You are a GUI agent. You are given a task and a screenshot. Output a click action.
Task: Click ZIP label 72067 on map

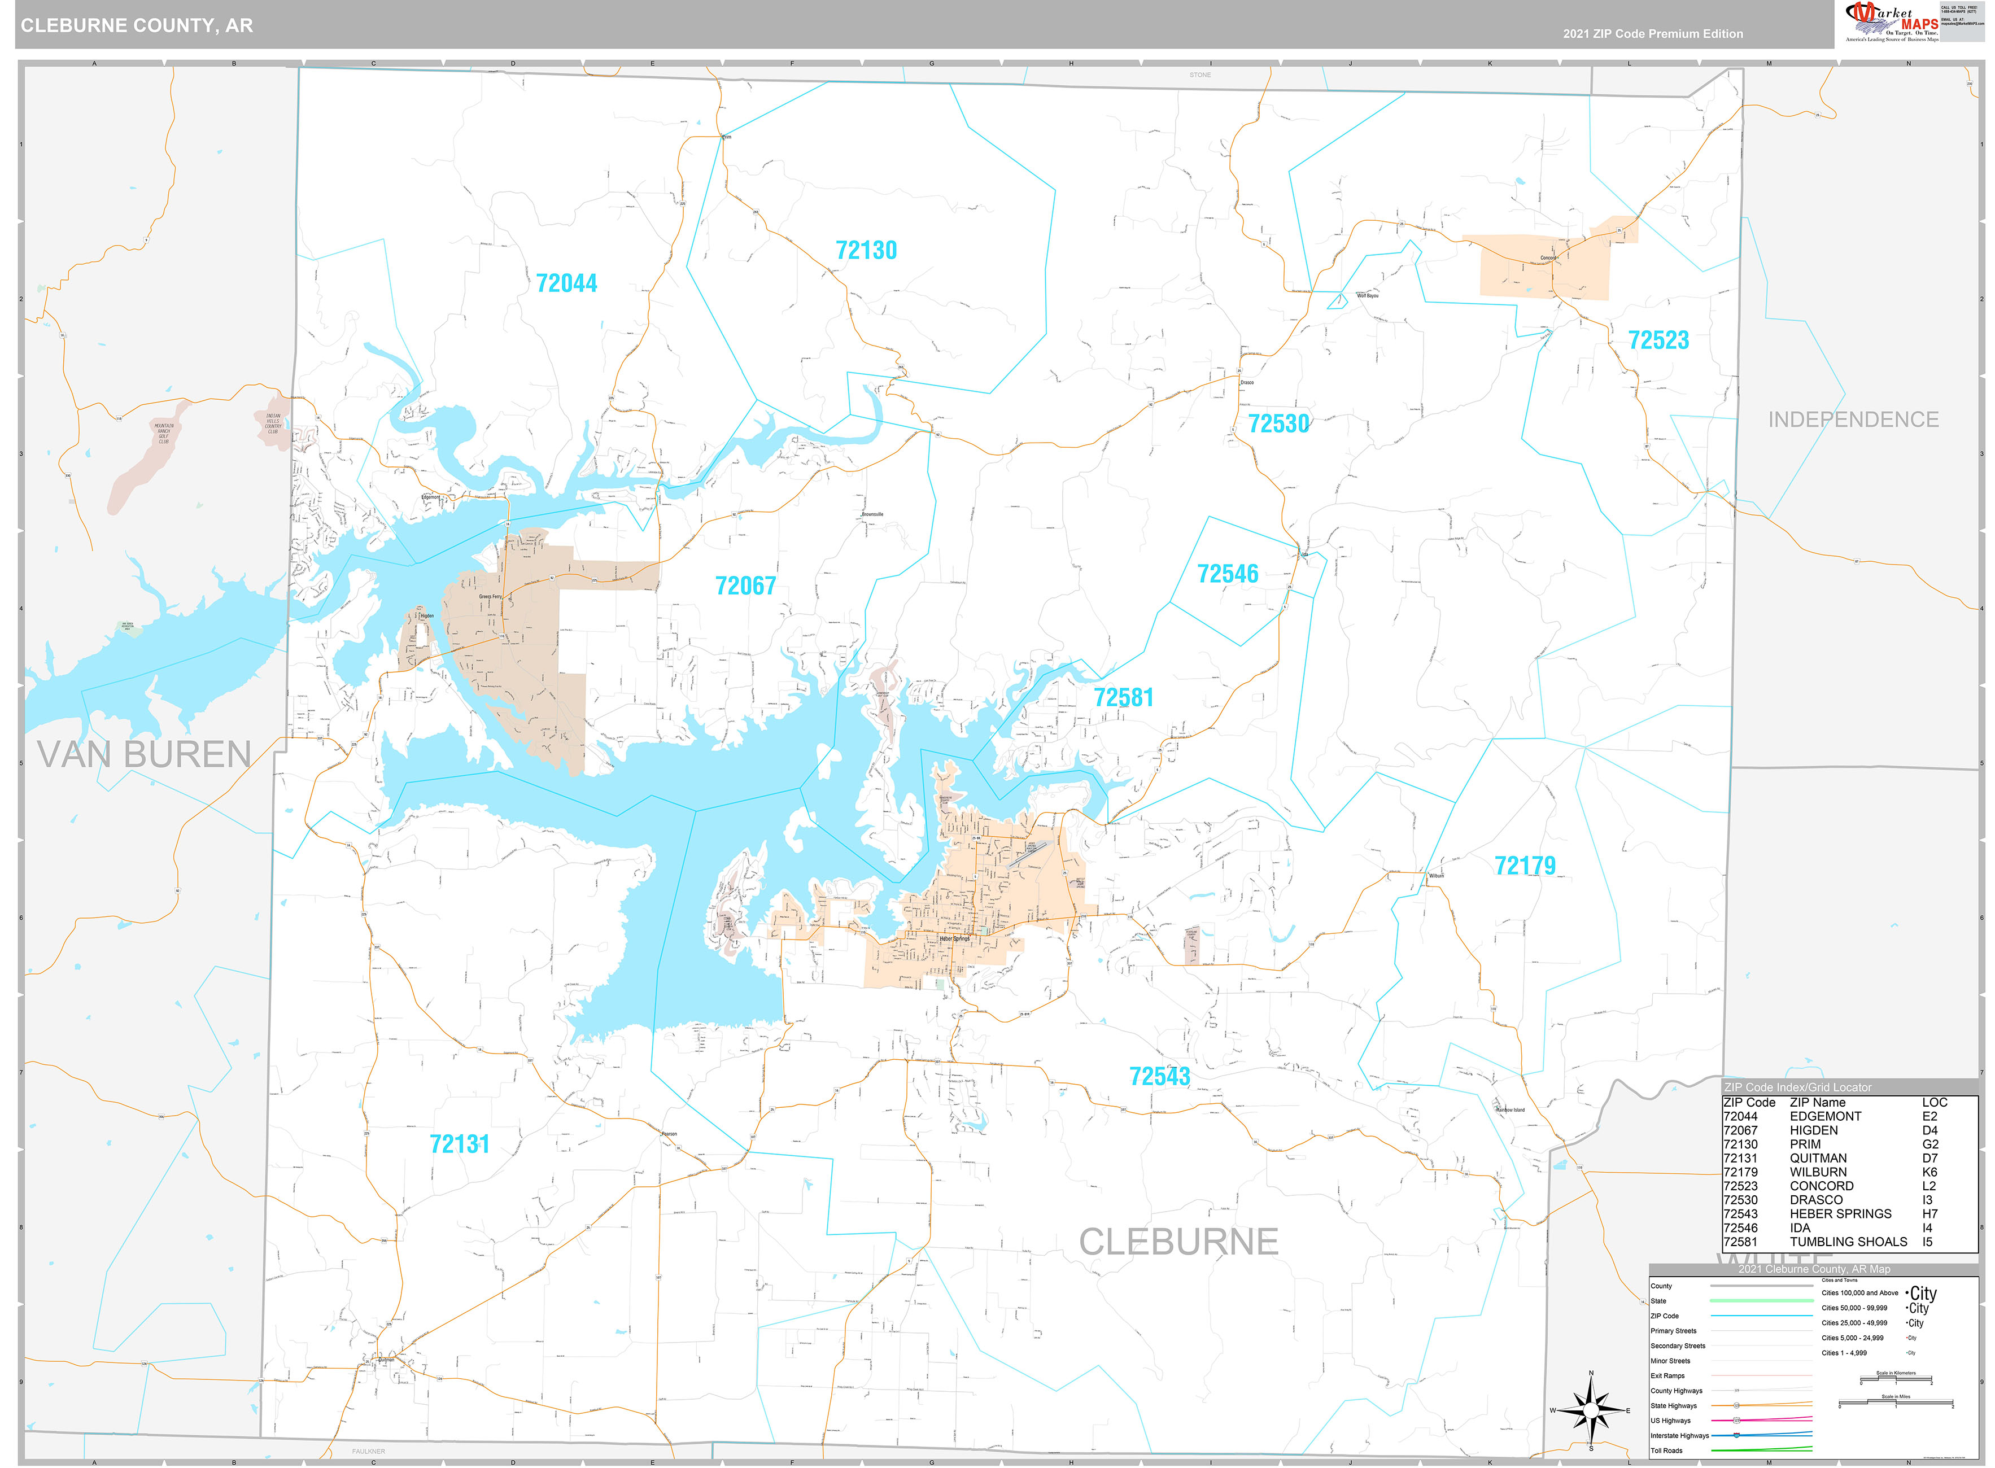point(745,587)
